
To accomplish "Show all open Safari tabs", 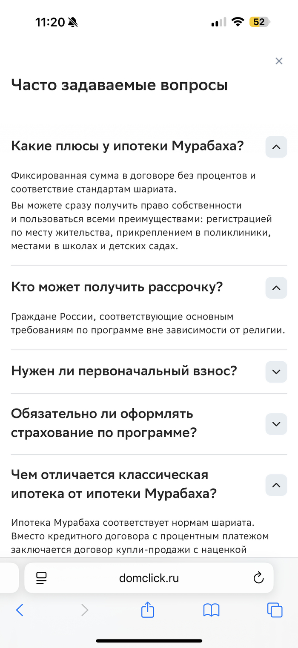I will click(275, 610).
